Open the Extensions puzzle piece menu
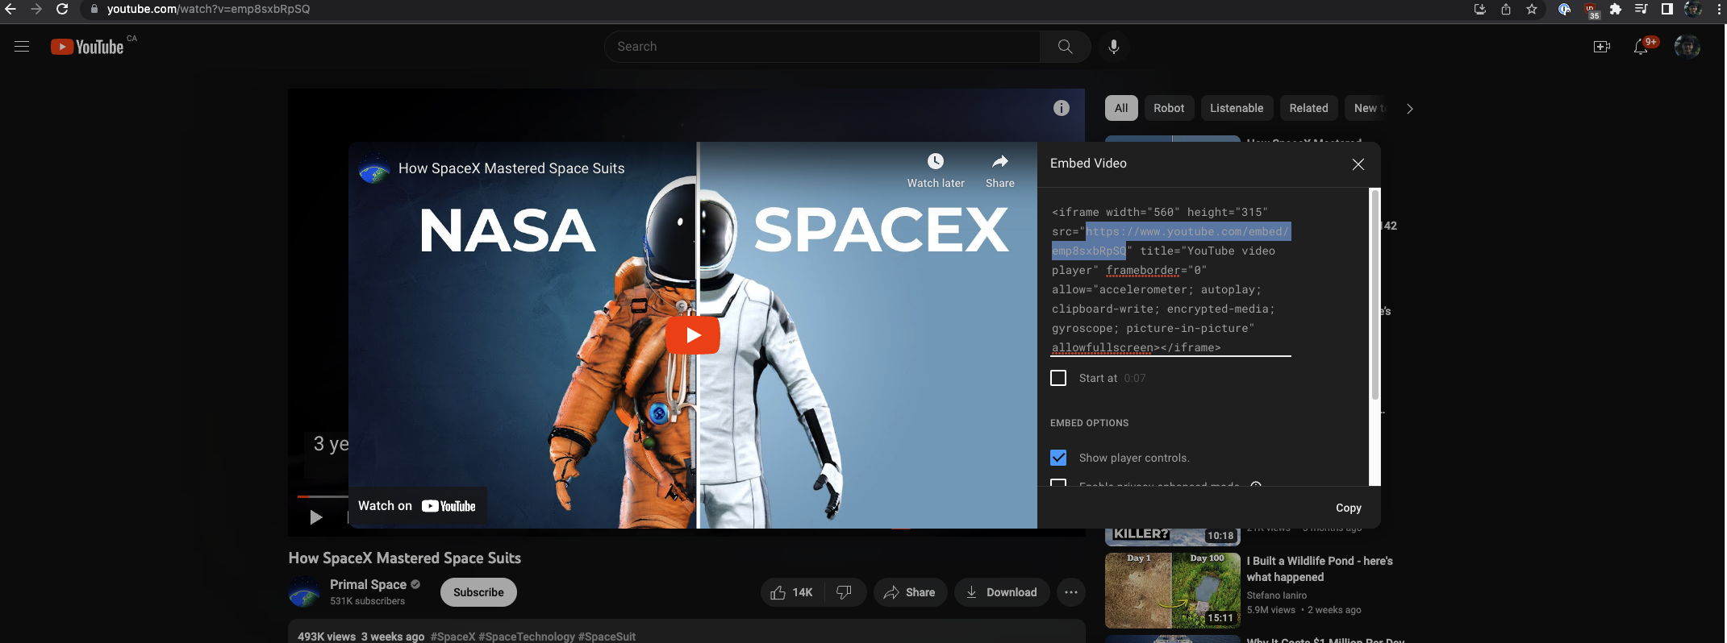1727x643 pixels. (1615, 9)
